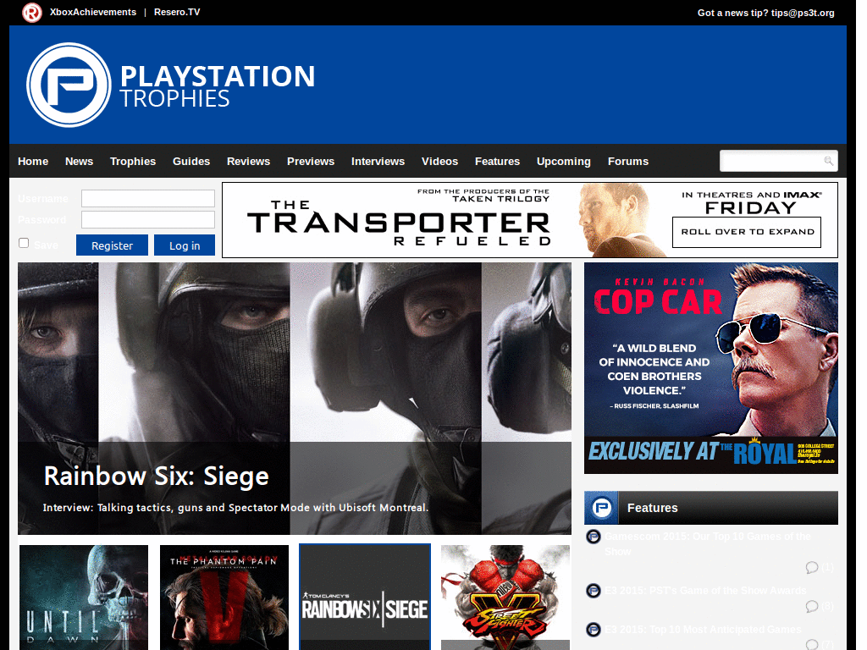The height and width of the screenshot is (650, 867).
Task: Click the Features panel header logo icon
Action: tap(602, 508)
